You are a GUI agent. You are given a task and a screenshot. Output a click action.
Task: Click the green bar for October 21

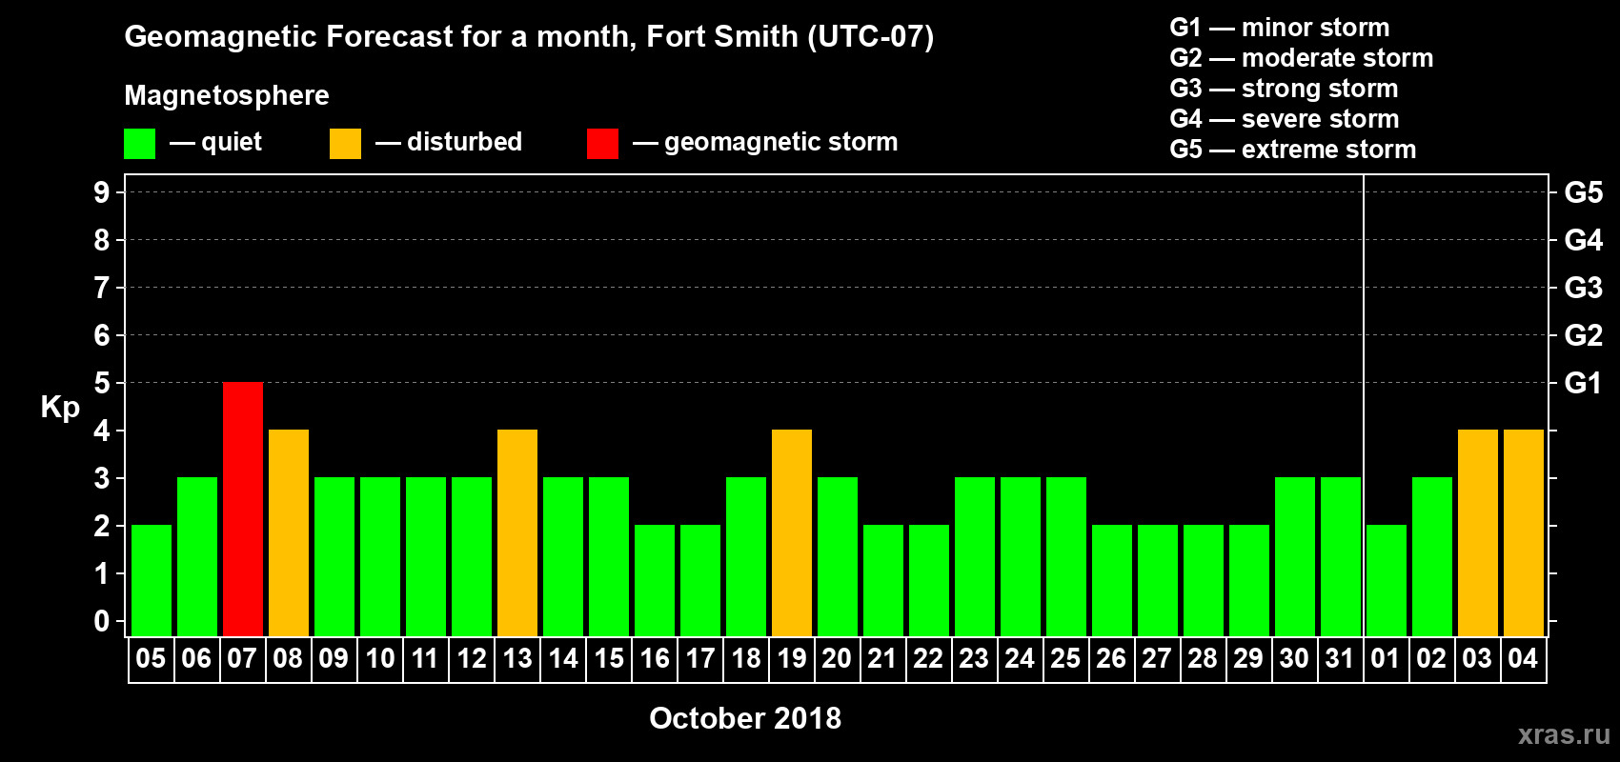coord(883,581)
